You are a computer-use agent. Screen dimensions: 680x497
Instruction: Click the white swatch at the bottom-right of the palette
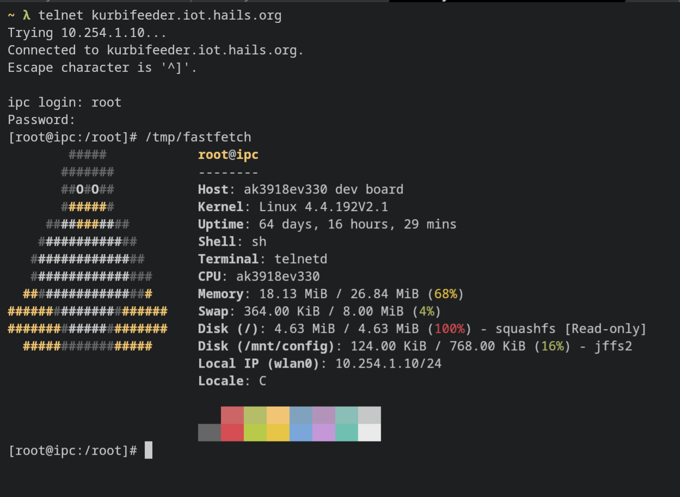pos(369,433)
